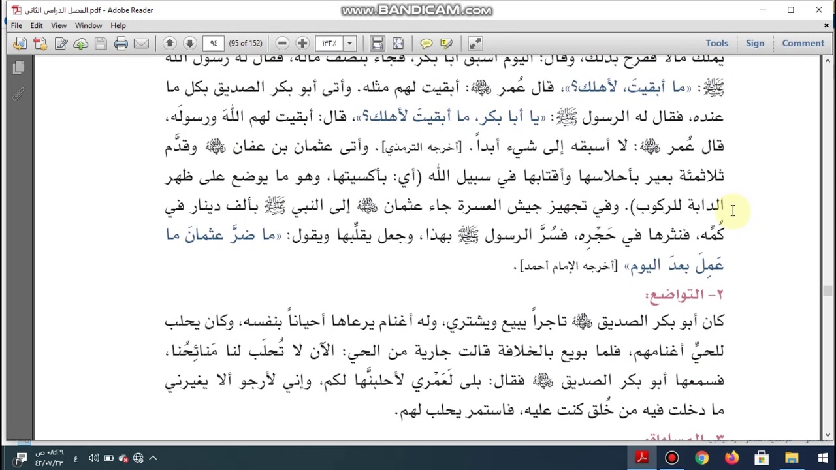Go to next page arrow

pos(189,43)
